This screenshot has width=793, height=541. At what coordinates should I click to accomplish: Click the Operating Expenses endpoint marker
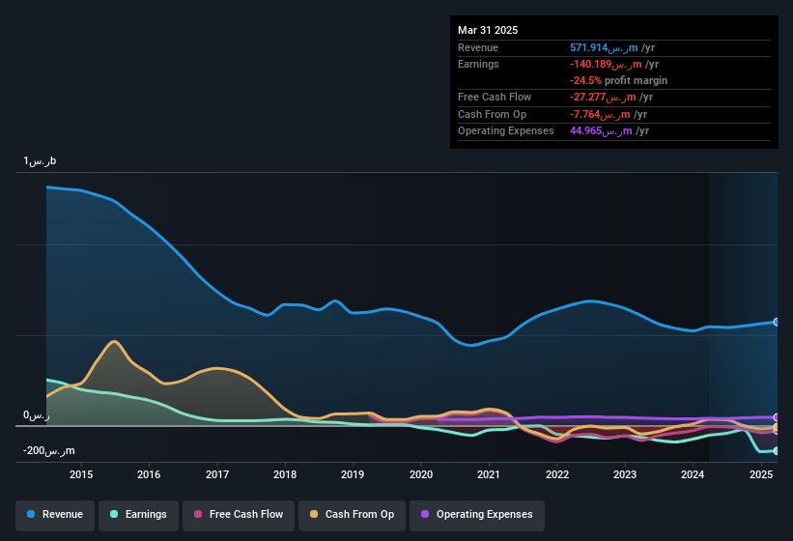pyautogui.click(x=777, y=417)
